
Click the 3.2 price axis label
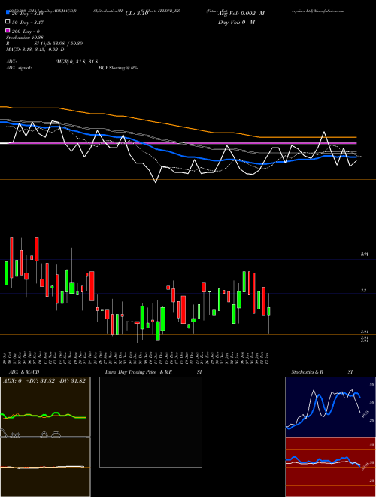(364, 290)
